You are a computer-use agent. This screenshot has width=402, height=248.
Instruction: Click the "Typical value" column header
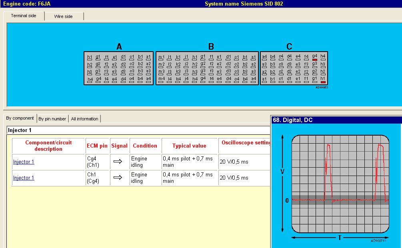click(x=189, y=146)
